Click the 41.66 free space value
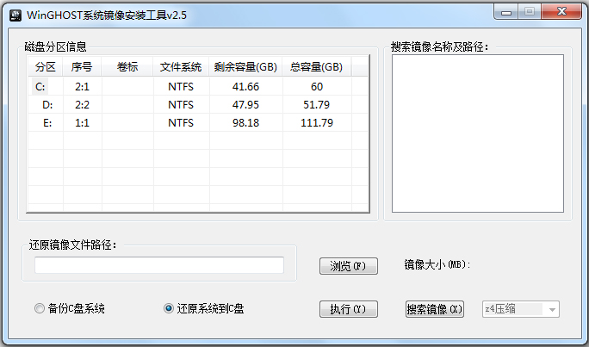This screenshot has height=347, width=589. click(x=245, y=86)
